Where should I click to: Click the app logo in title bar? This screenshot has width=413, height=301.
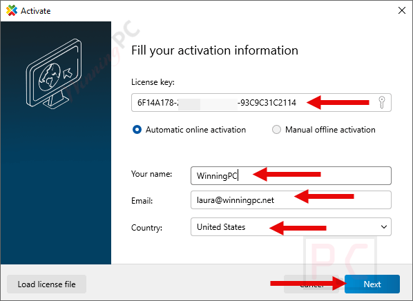point(12,10)
